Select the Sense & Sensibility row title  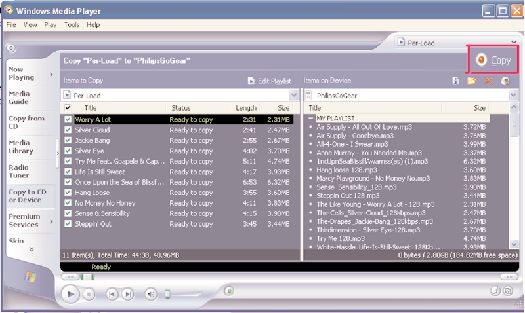coord(102,213)
